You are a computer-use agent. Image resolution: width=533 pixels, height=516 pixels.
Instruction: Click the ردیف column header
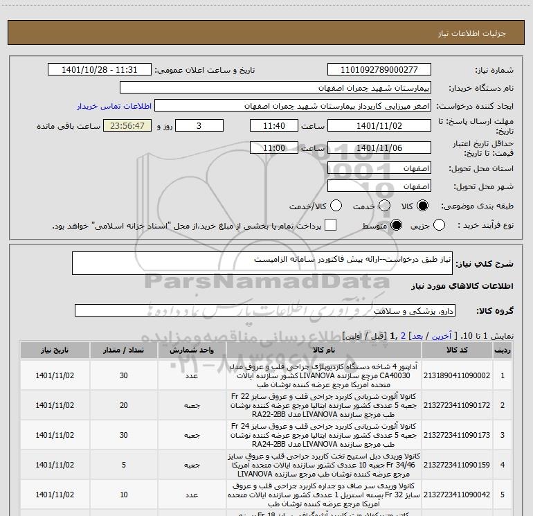[503, 350]
